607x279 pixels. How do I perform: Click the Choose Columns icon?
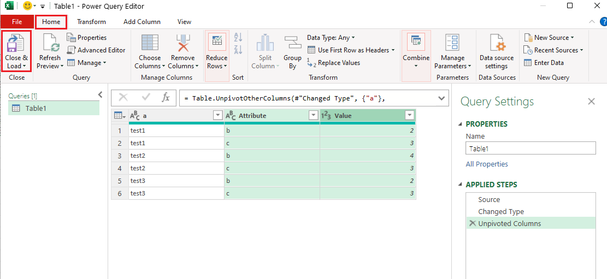pos(149,43)
